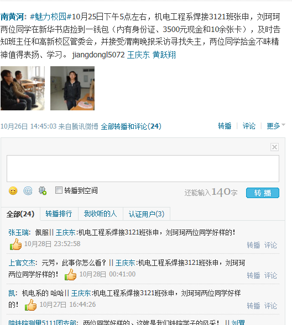Expand the 更多 dropdown menu
The height and width of the screenshot is (325, 292).
point(276,126)
